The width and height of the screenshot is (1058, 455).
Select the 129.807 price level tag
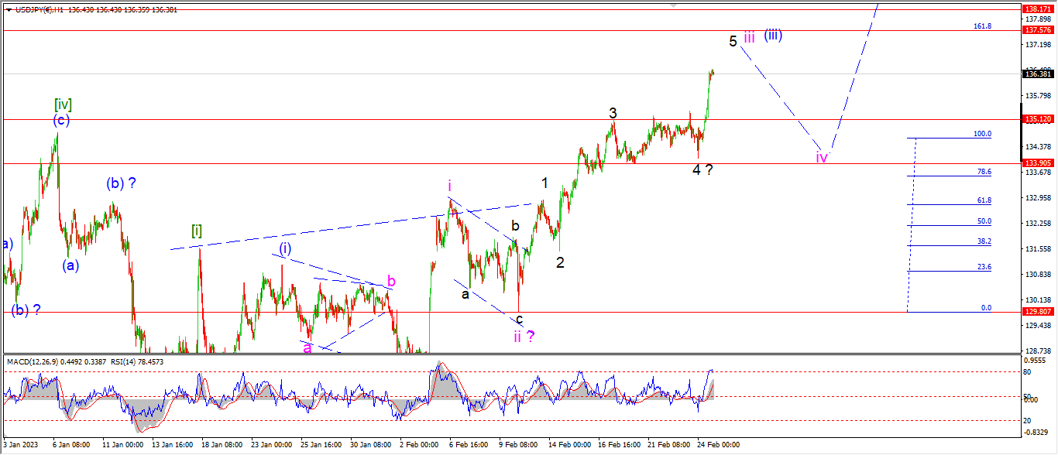pos(1036,312)
